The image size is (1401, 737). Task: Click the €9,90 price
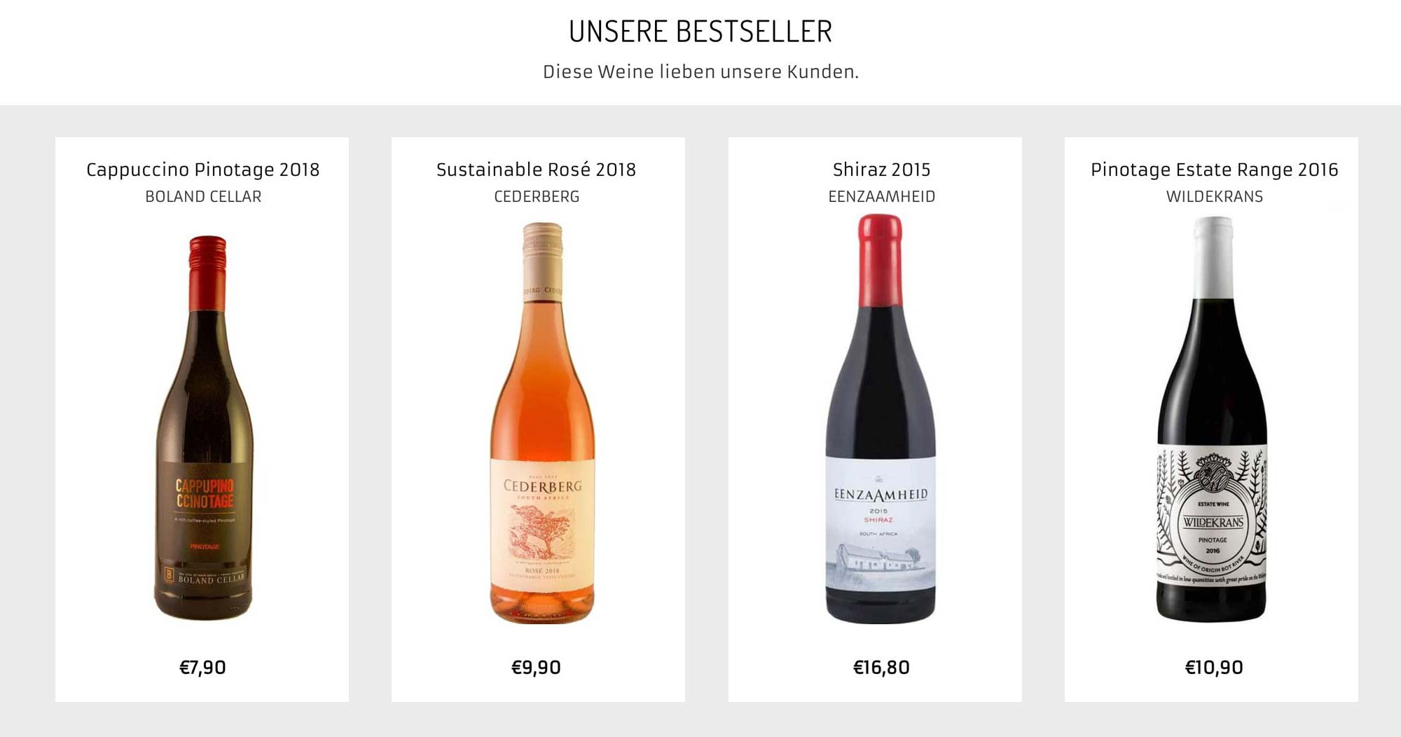(x=536, y=667)
